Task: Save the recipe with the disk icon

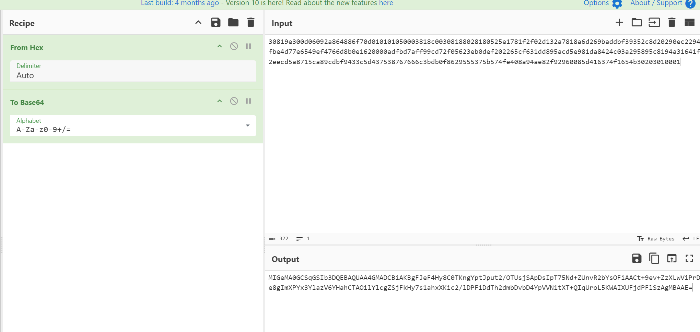Action: pyautogui.click(x=215, y=23)
